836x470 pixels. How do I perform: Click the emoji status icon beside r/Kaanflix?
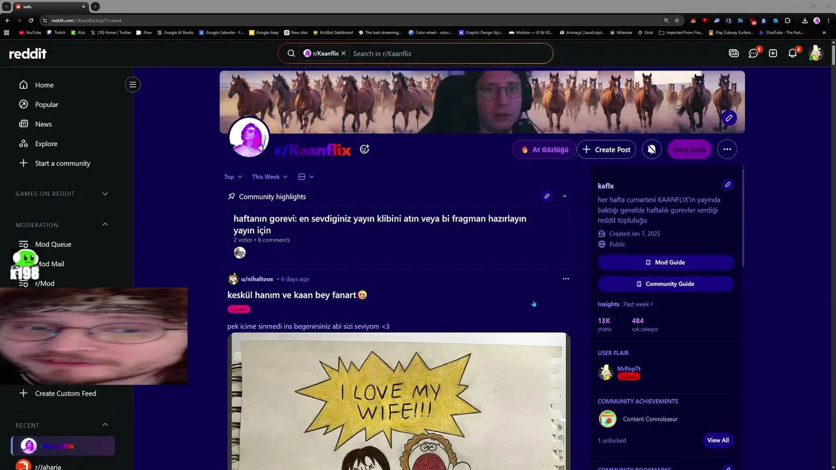coord(364,149)
